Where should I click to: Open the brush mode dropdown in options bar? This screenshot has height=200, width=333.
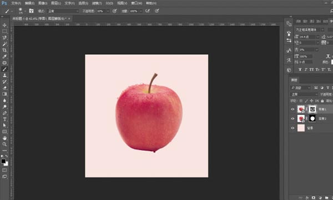pos(63,11)
